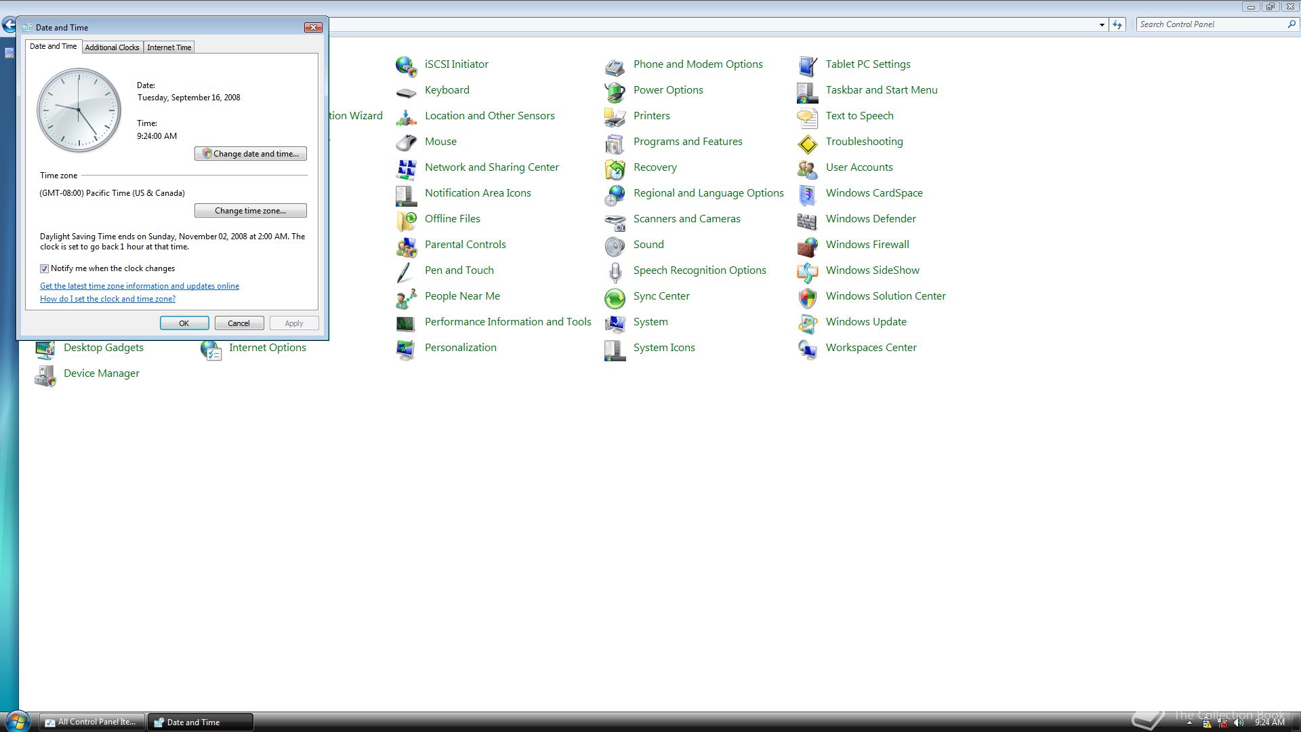Open the Internet Options link

[268, 348]
